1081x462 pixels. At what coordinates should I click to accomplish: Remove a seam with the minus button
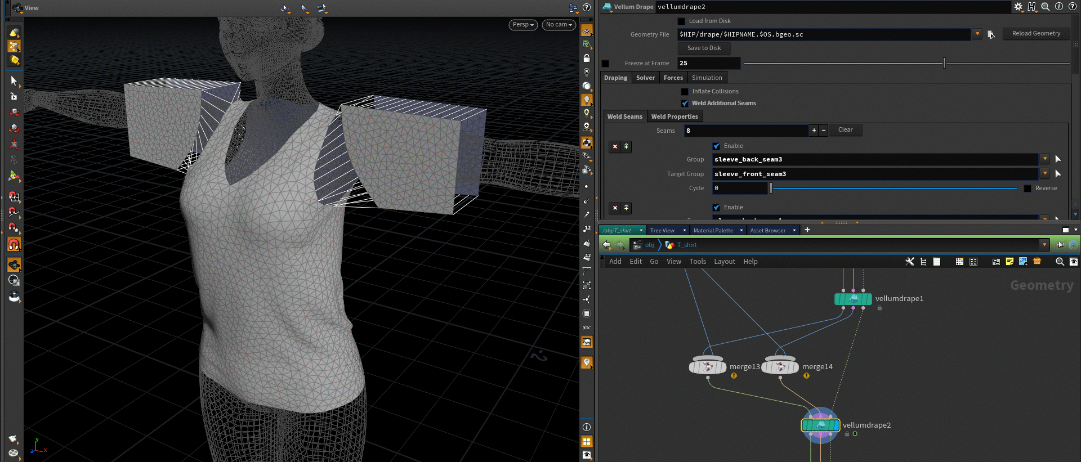(823, 131)
